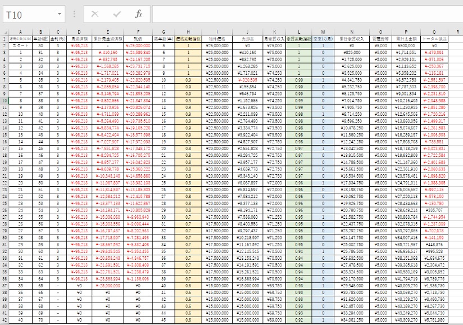
Task: Click cell ¥-410,160 in column E
Action: (107, 52)
